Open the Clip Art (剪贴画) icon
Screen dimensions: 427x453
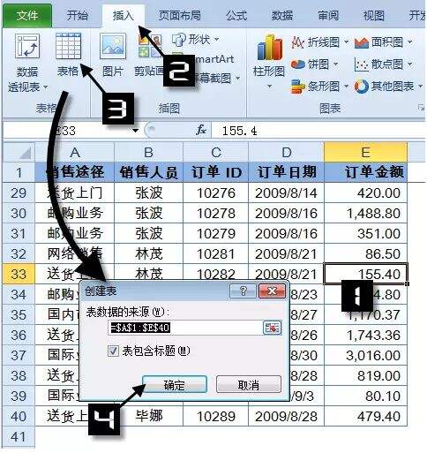(x=151, y=46)
